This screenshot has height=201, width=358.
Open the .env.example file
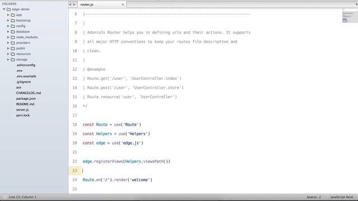click(26, 76)
